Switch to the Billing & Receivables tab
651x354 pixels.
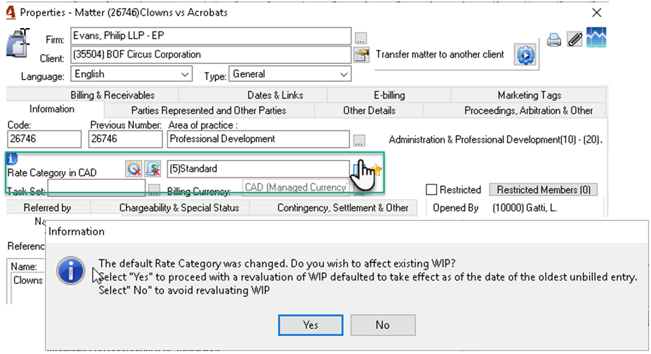click(113, 95)
